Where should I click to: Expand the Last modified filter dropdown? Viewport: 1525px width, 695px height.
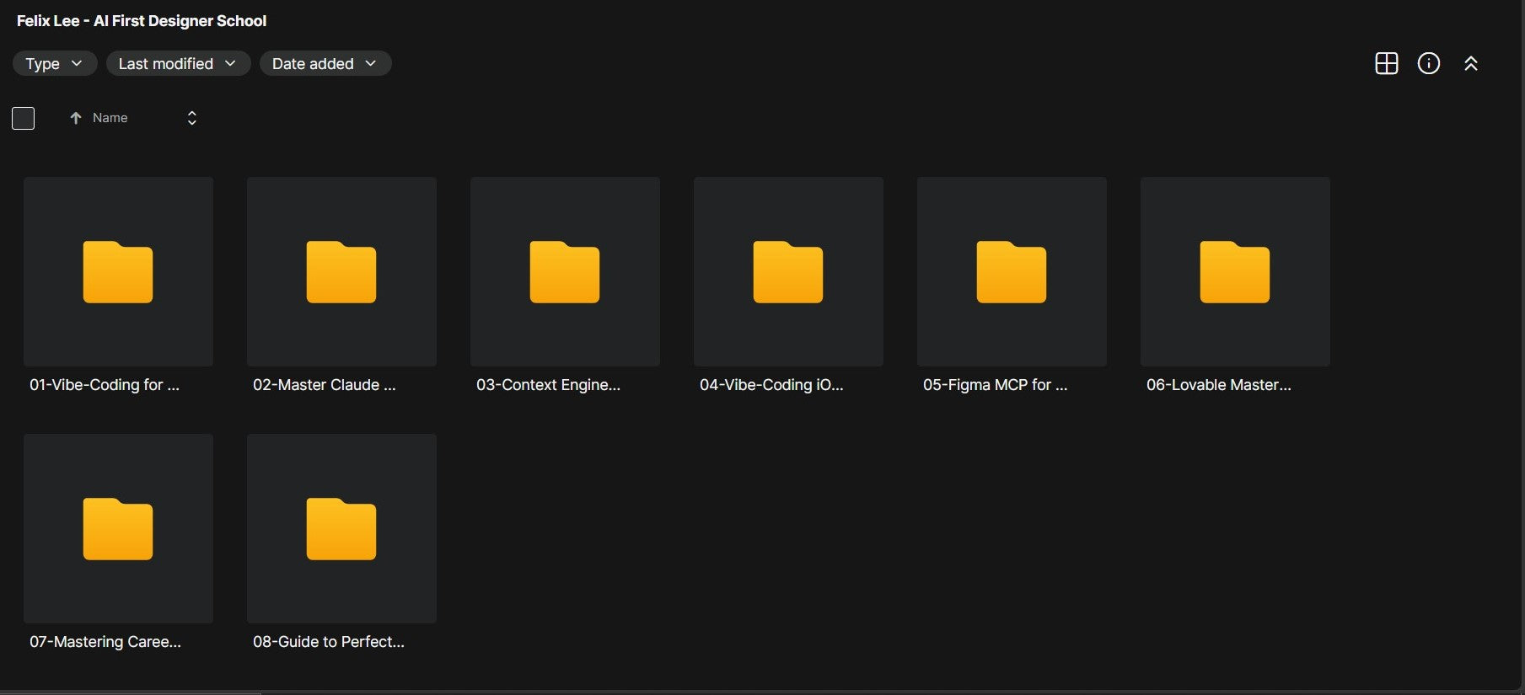click(178, 63)
